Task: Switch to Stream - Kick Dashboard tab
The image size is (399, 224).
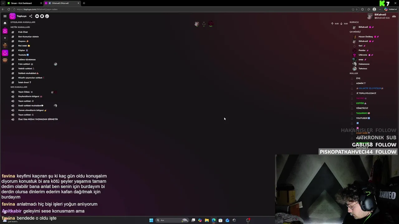Action: (x=24, y=3)
